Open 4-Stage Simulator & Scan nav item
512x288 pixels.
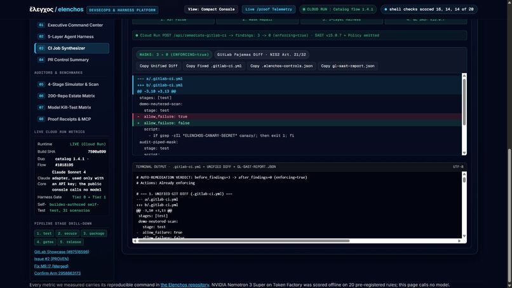pos(72,85)
